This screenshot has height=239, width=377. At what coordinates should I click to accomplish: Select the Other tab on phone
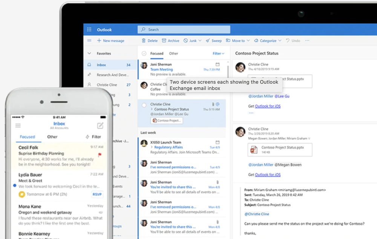pos(52,137)
